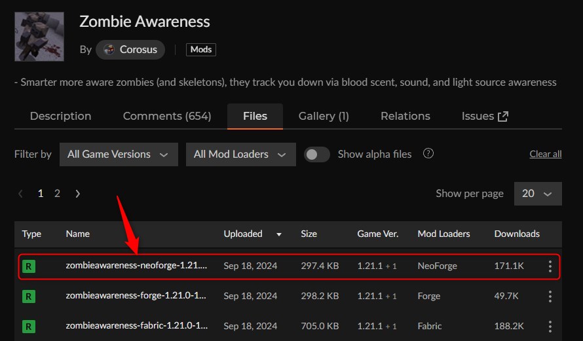Switch to the Description tab
The image size is (583, 341).
tap(61, 117)
